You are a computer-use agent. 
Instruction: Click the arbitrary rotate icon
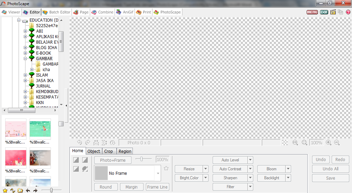(113, 143)
